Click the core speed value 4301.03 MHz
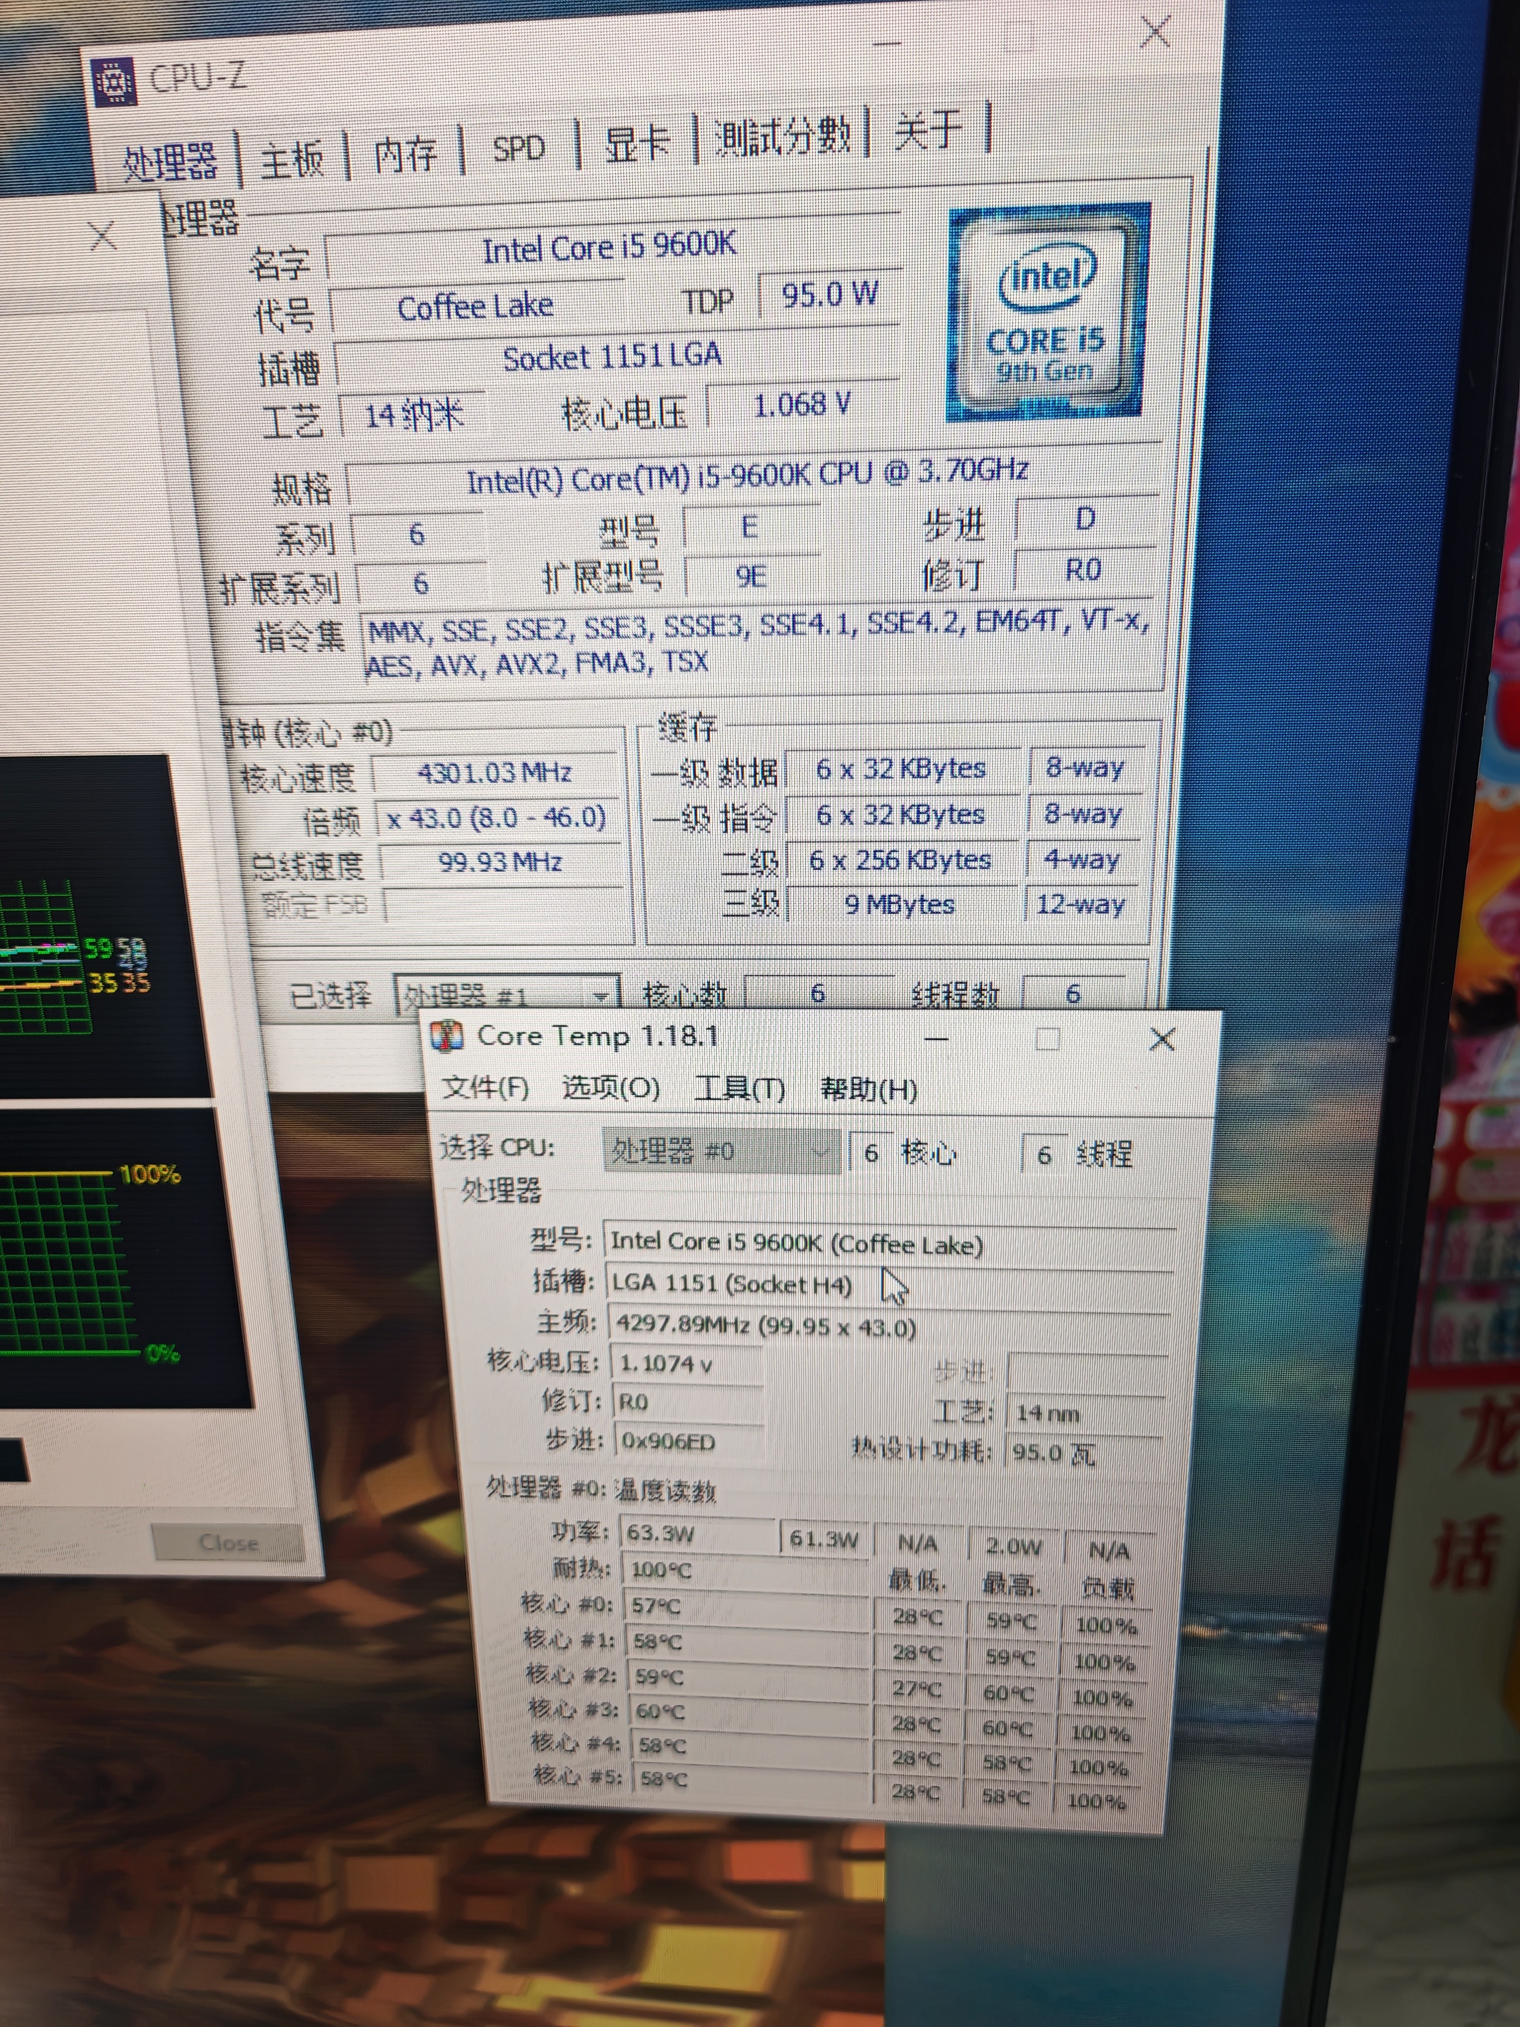This screenshot has height=2027, width=1520. pyautogui.click(x=496, y=773)
